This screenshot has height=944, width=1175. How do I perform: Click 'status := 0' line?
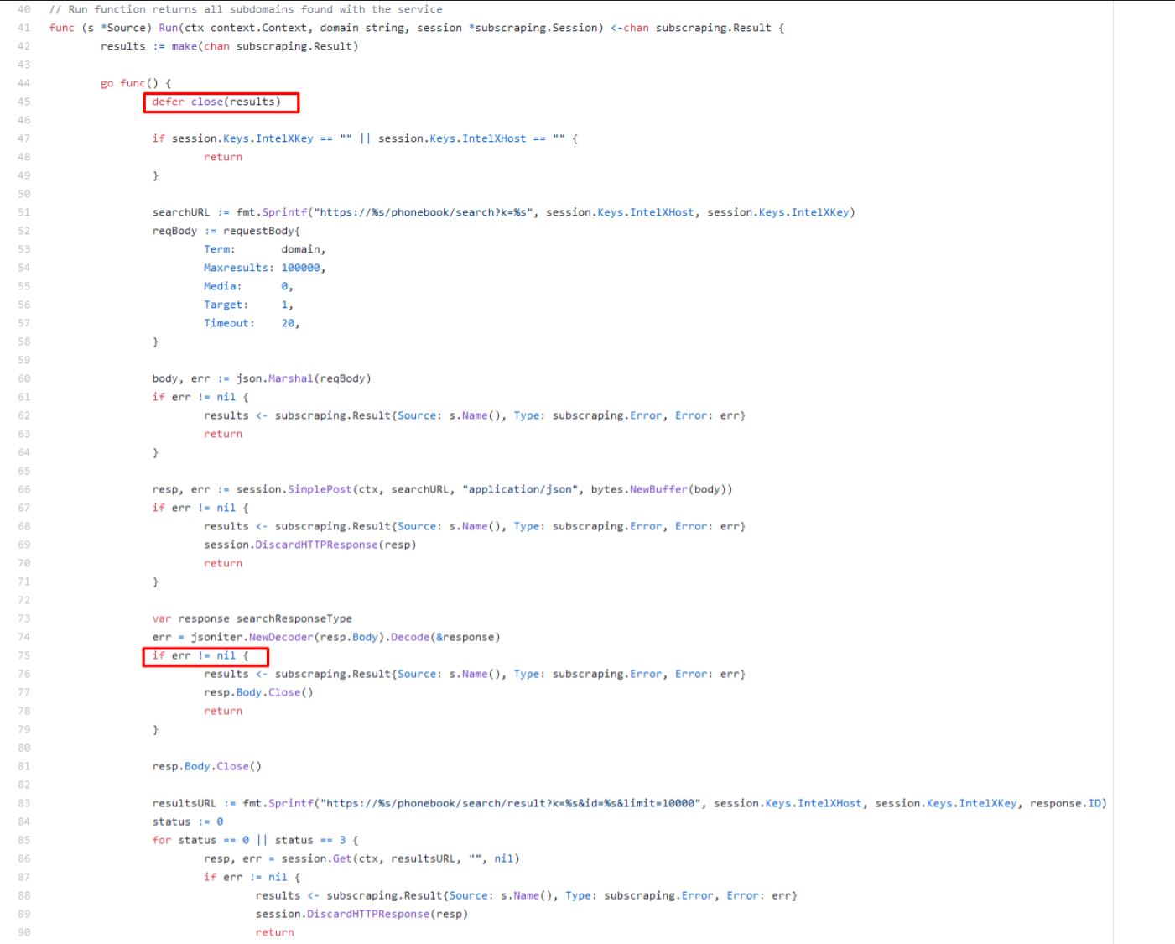coord(188,821)
